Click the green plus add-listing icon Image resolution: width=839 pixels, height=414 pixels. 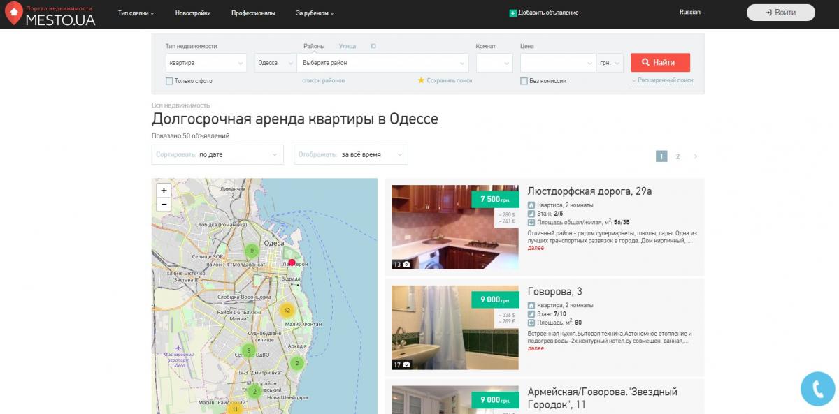pos(512,13)
